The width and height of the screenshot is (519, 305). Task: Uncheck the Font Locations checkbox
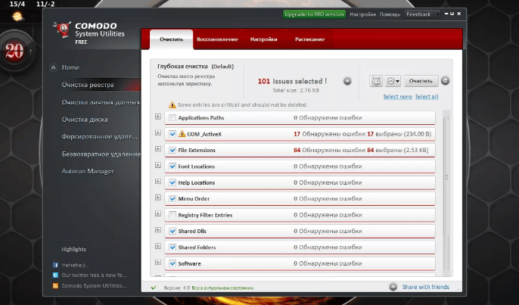(x=172, y=167)
